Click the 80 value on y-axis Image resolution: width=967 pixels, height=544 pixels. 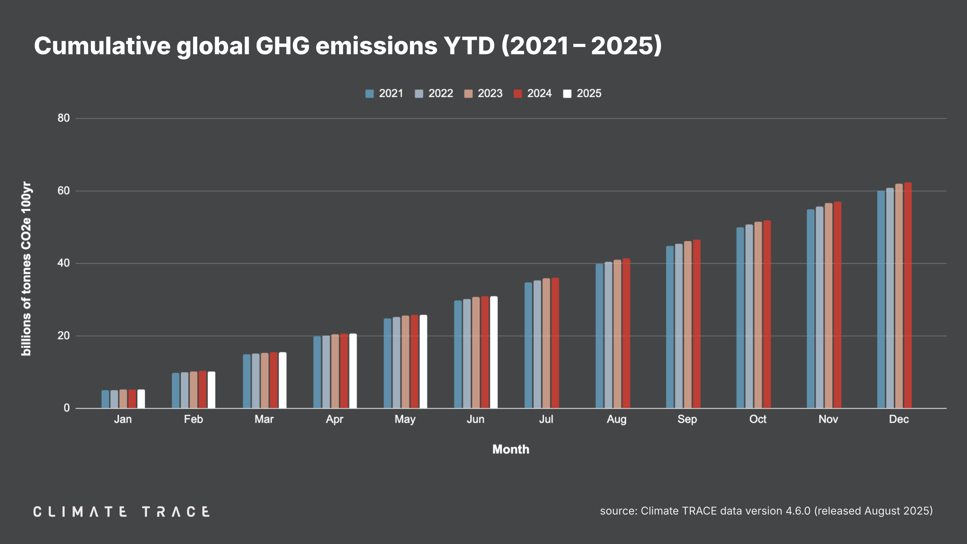pos(63,118)
